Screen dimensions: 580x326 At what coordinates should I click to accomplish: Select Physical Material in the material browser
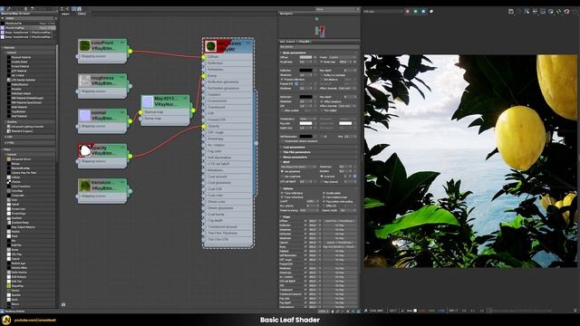tap(21, 57)
